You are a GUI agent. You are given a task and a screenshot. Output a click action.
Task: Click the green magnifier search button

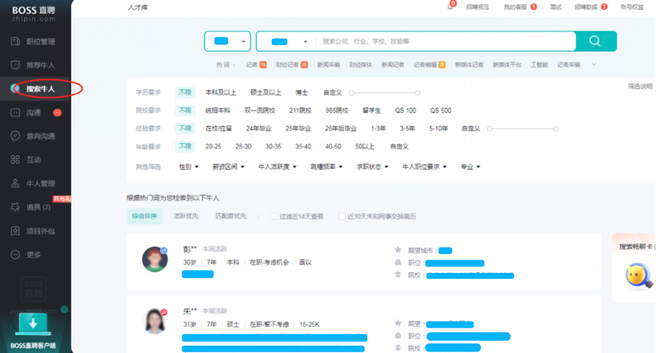coord(596,41)
